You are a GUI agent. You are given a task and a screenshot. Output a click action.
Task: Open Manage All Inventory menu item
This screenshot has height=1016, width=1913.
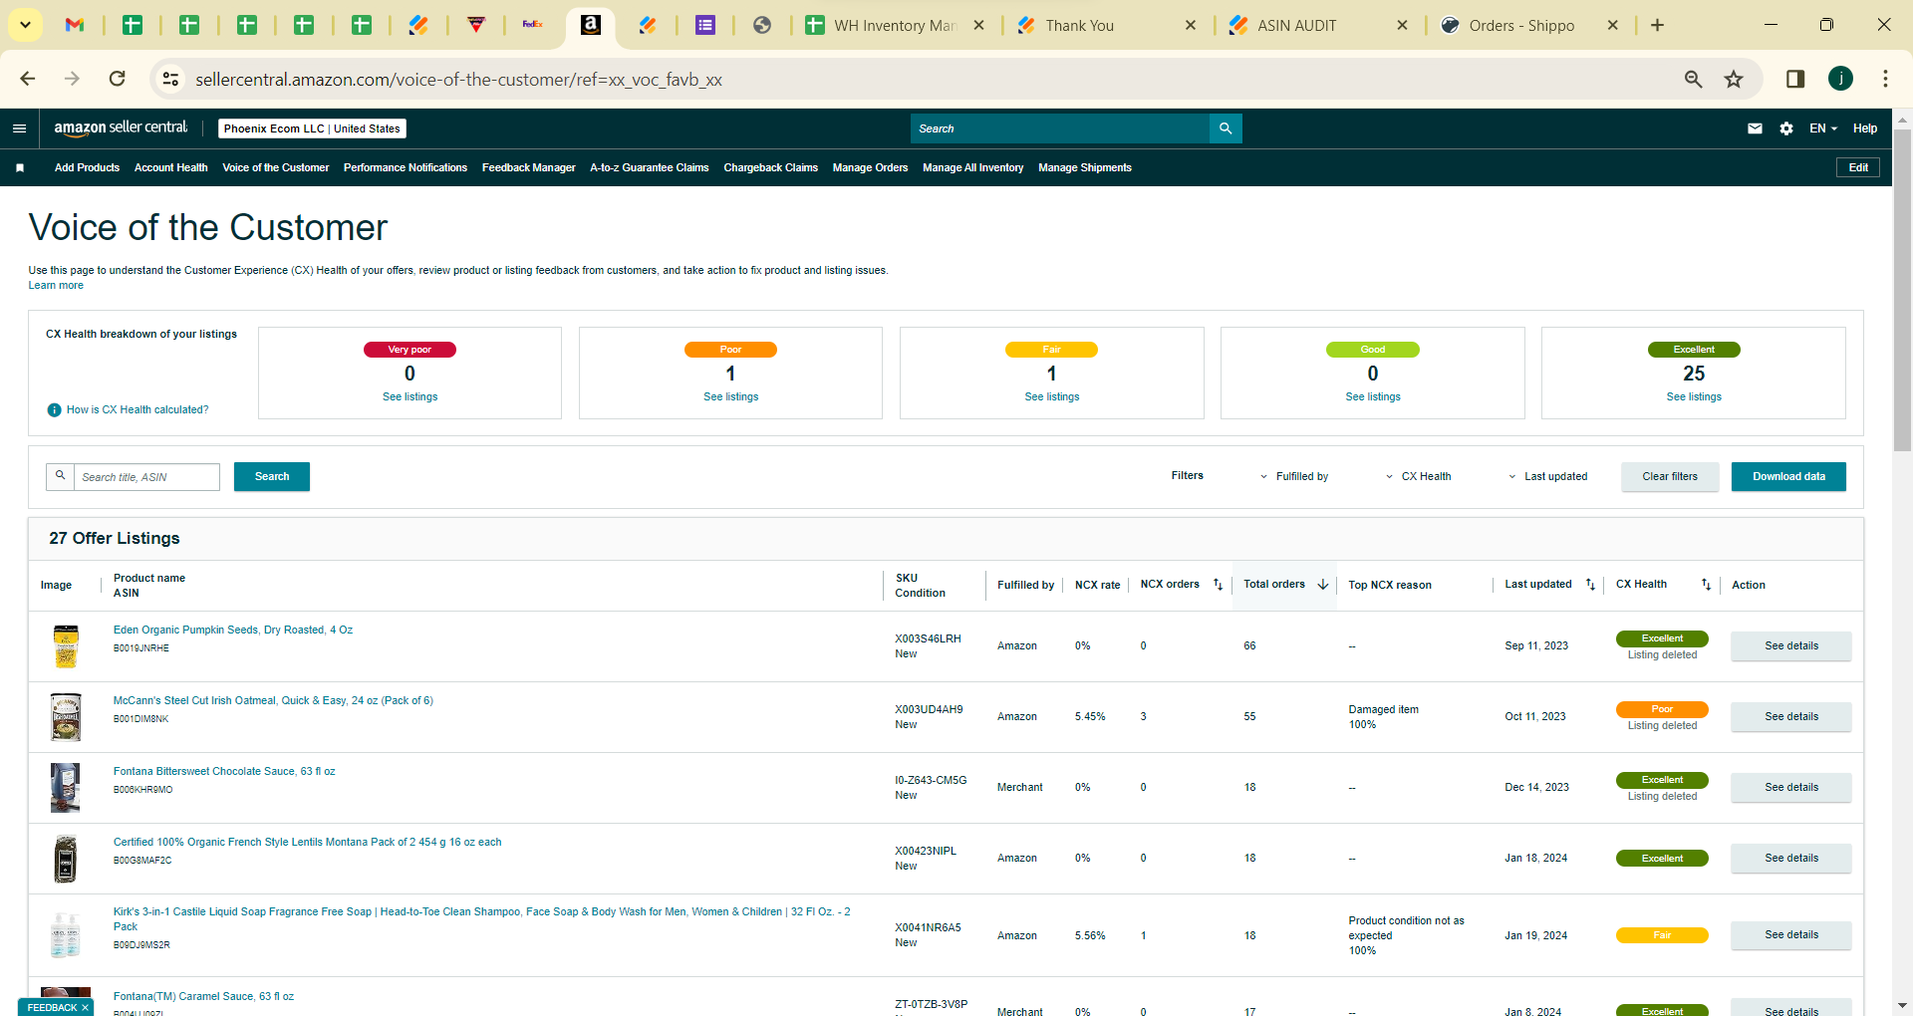[x=973, y=167]
